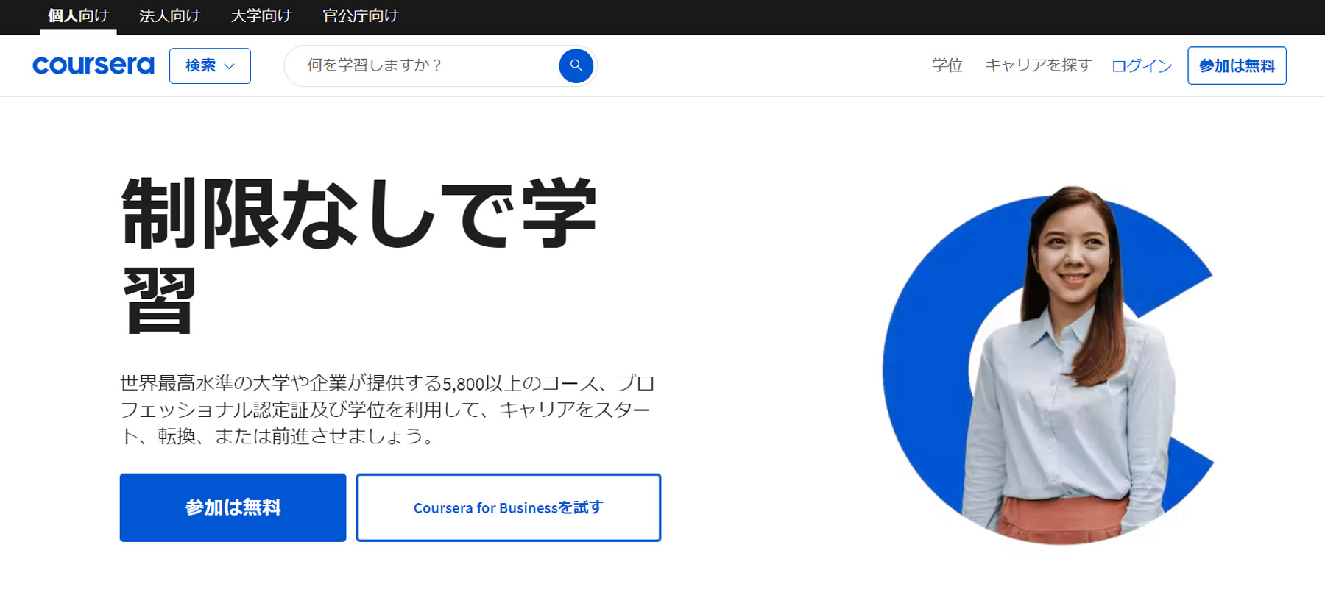Click the outlined 参加は無料 header button
This screenshot has width=1325, height=606.
pyautogui.click(x=1237, y=65)
